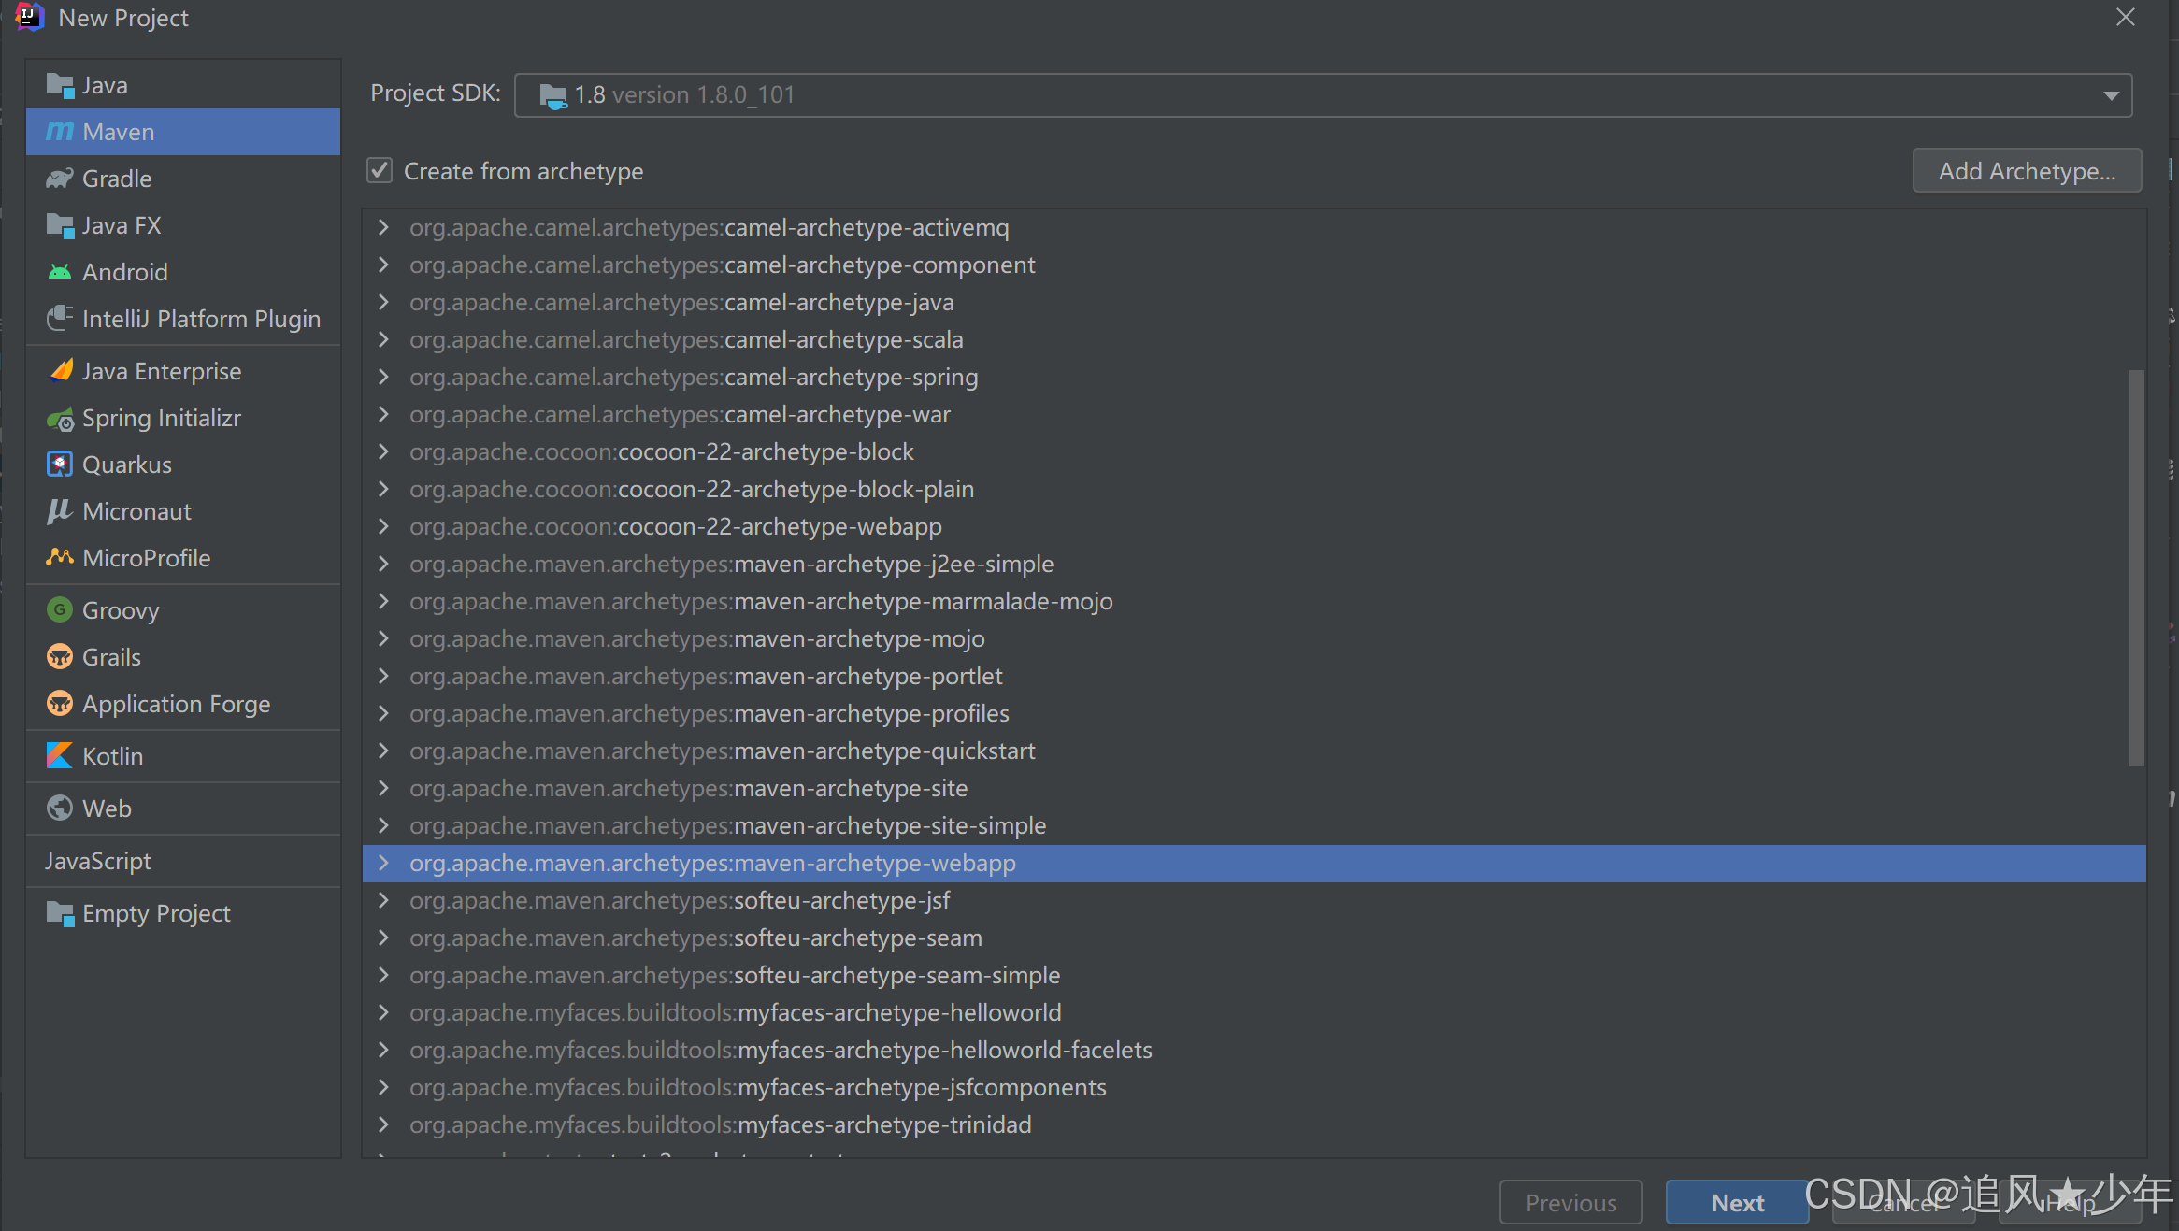Click the Spring Initializr icon
The height and width of the screenshot is (1231, 2179).
[60, 419]
